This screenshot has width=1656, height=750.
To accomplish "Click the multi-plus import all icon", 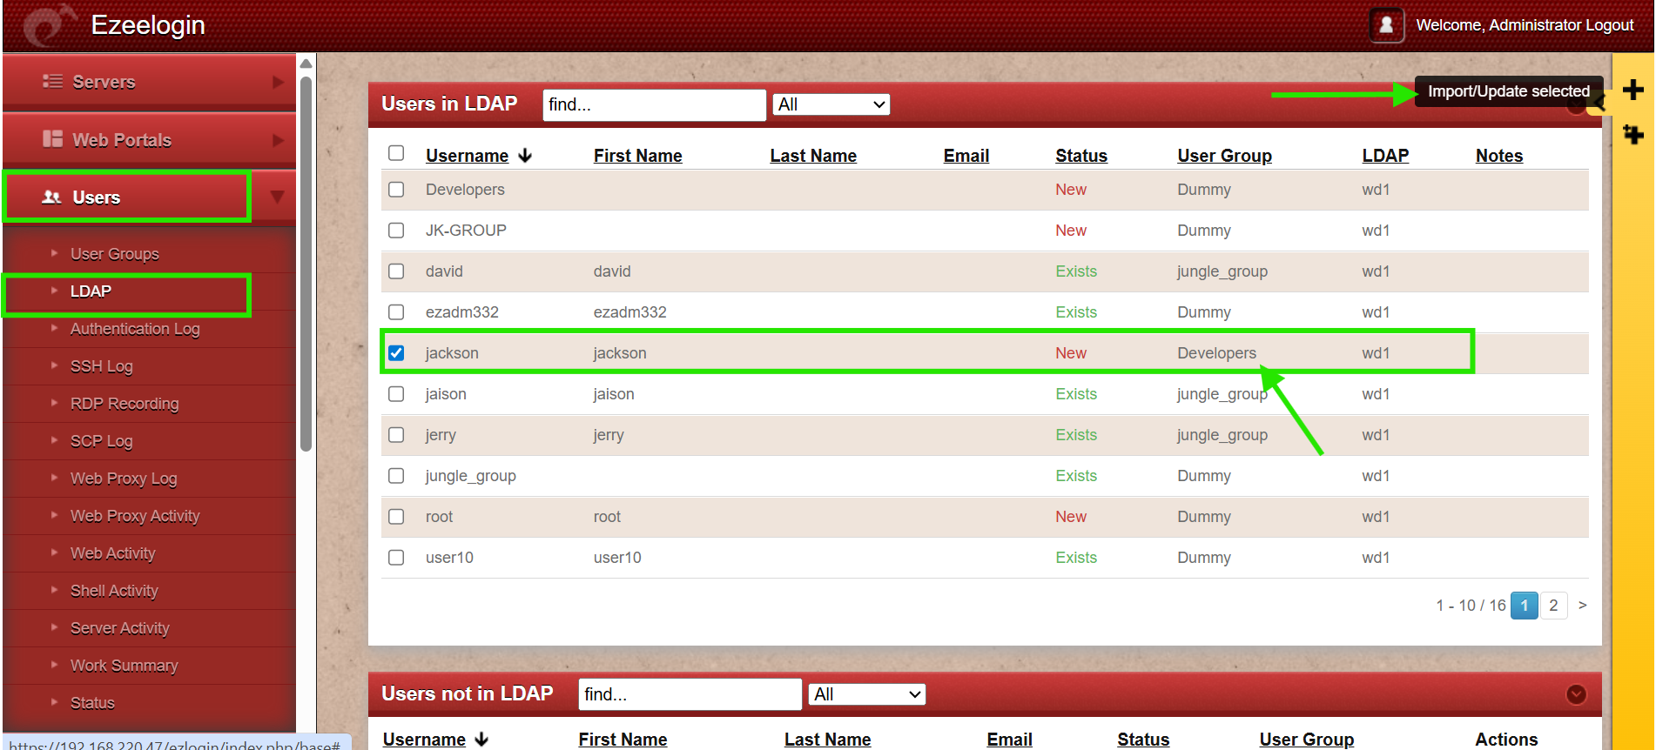I will (1632, 135).
